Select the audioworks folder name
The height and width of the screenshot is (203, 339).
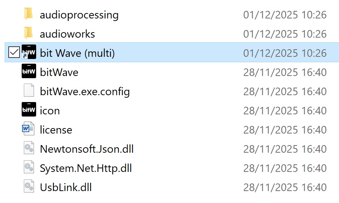tap(67, 34)
